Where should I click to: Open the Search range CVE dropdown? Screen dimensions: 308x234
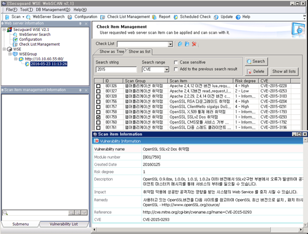tap(167, 69)
